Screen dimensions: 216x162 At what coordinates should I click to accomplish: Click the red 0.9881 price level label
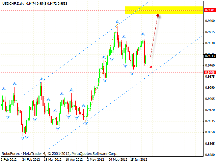[209, 10]
